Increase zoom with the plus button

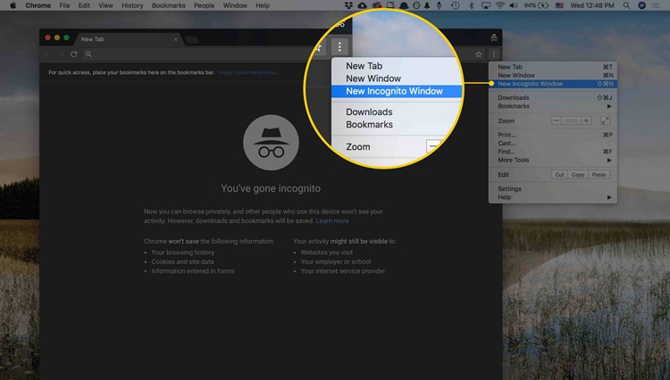(x=586, y=120)
